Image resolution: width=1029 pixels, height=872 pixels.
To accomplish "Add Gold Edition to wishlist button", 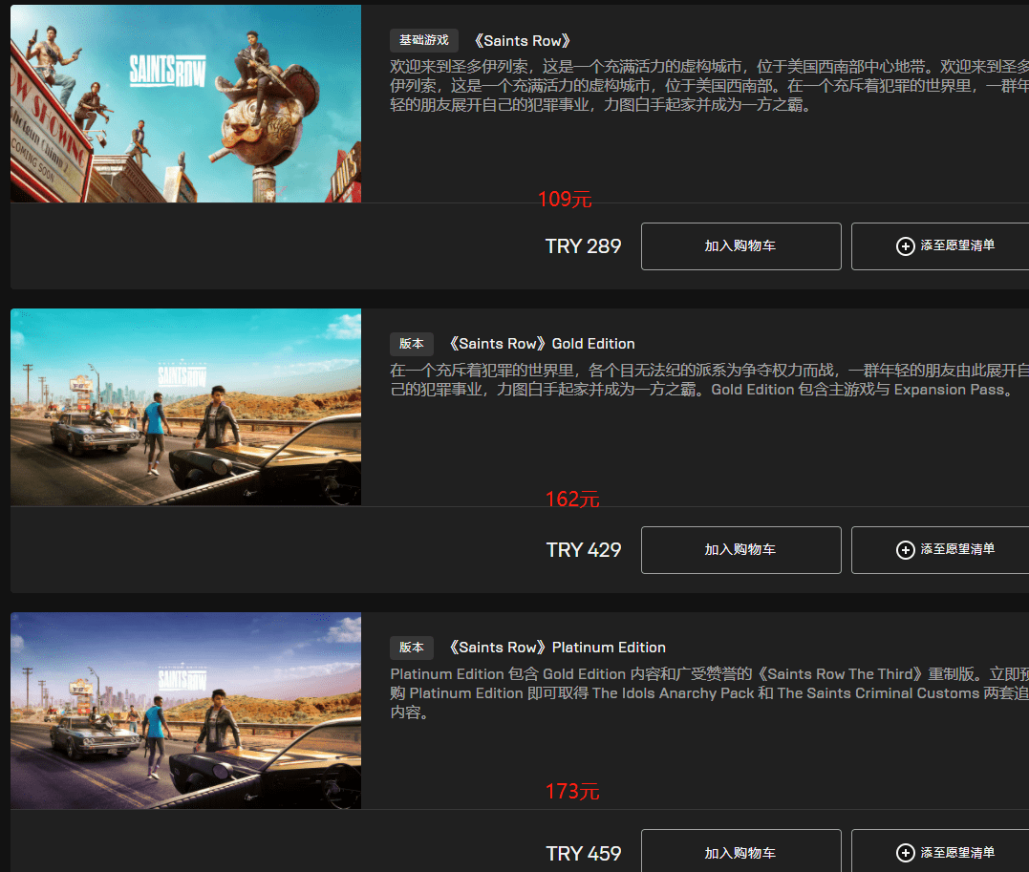I will [940, 550].
